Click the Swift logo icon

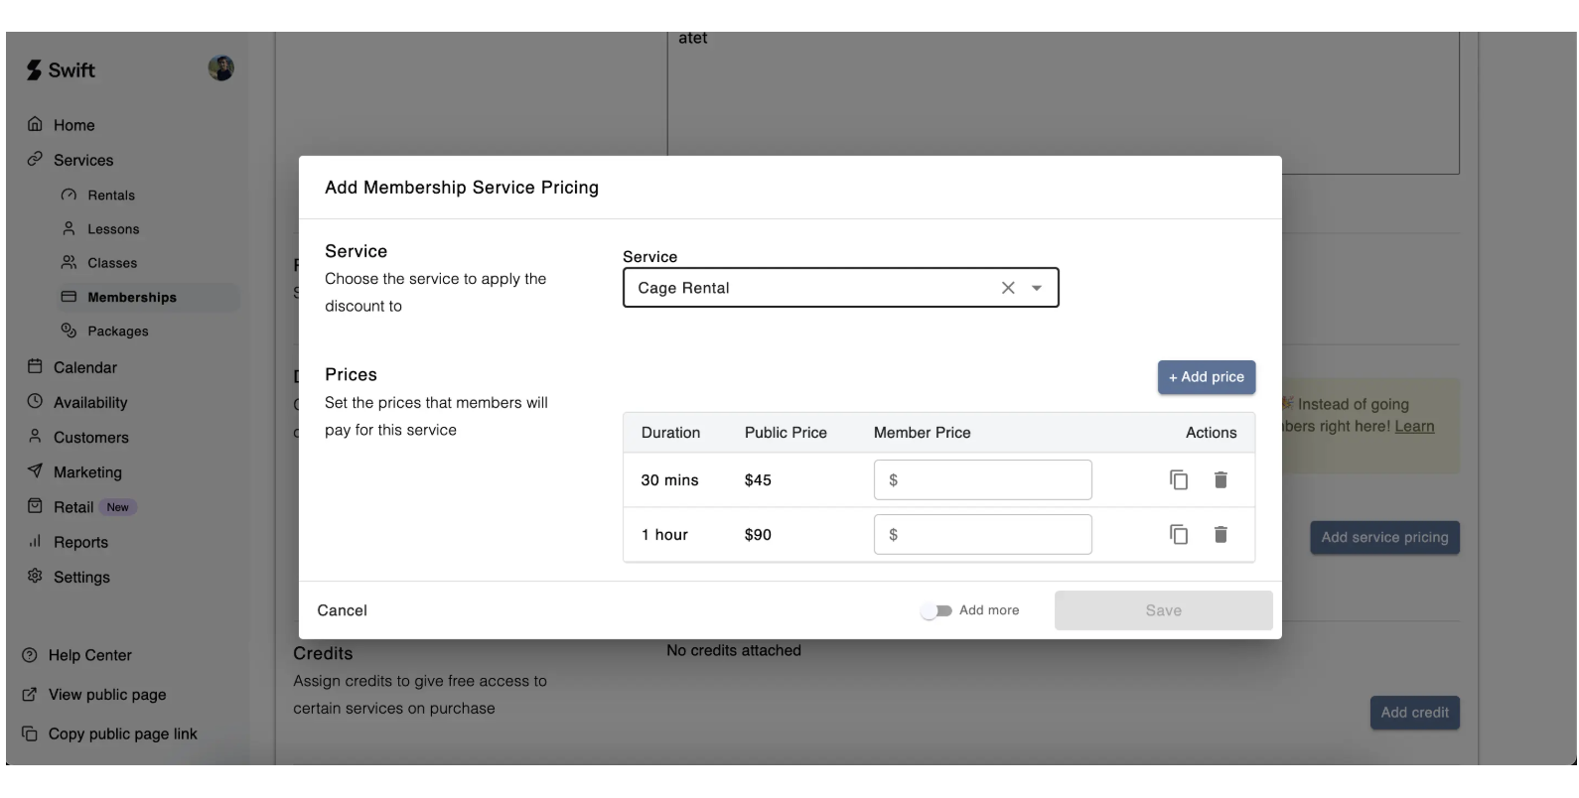35,70
